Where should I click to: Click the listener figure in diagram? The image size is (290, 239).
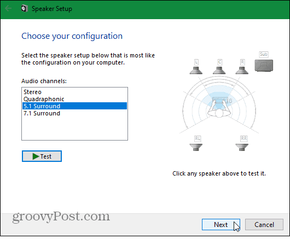click(219, 109)
